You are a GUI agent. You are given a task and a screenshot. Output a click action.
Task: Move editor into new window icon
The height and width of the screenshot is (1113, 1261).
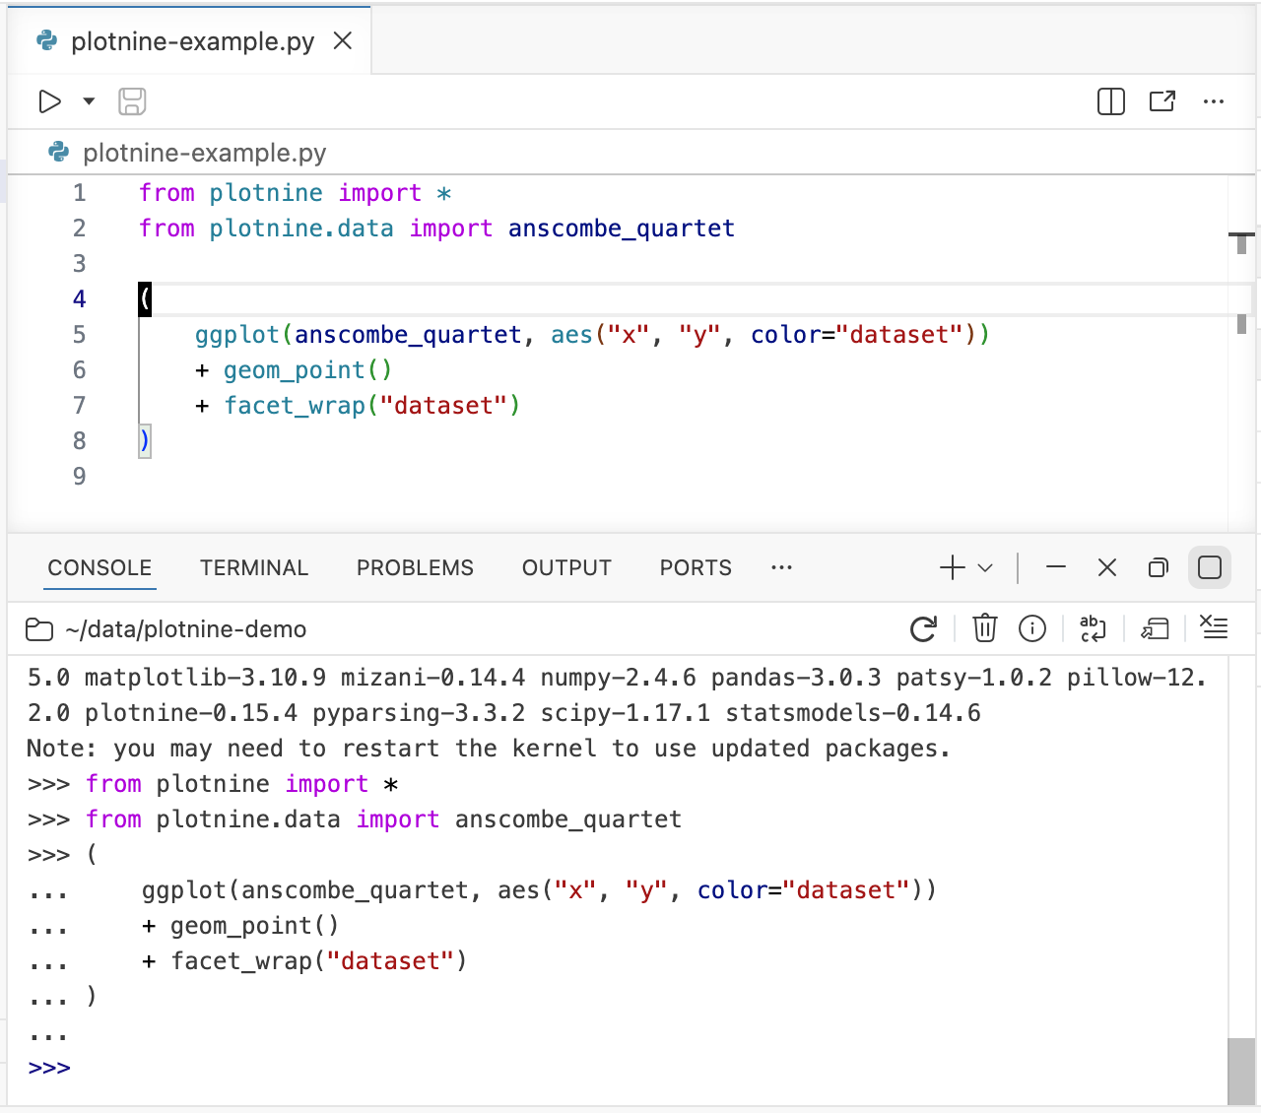tap(1162, 101)
